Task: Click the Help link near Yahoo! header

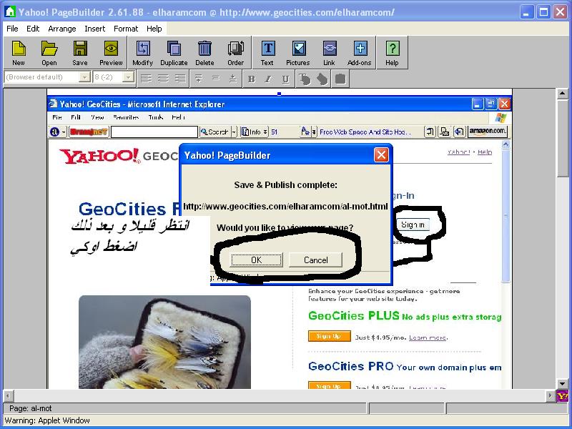Action: [485, 152]
